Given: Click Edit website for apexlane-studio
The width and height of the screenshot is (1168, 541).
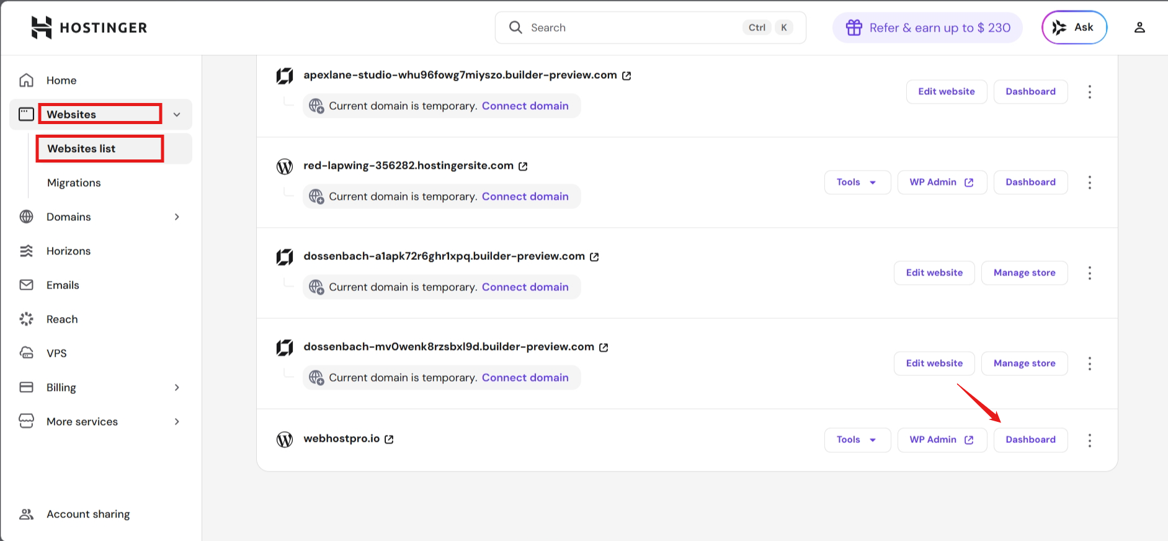Looking at the screenshot, I should (947, 91).
